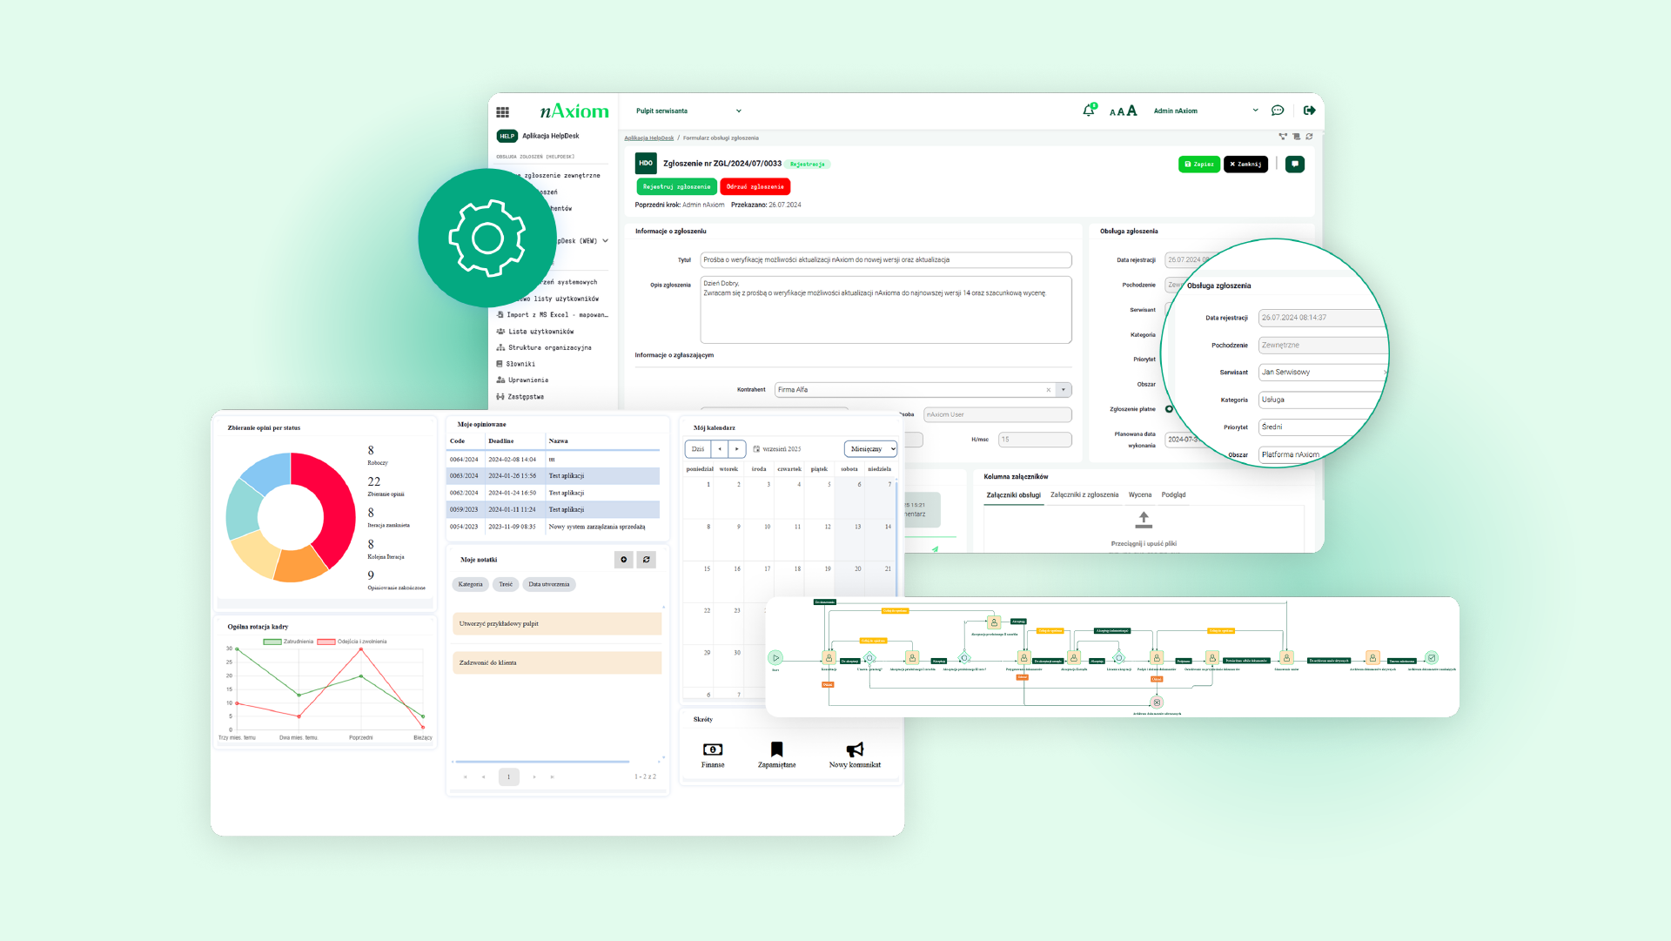The width and height of the screenshot is (1671, 941).
Task: Click the logout arrow icon
Action: coord(1309,111)
